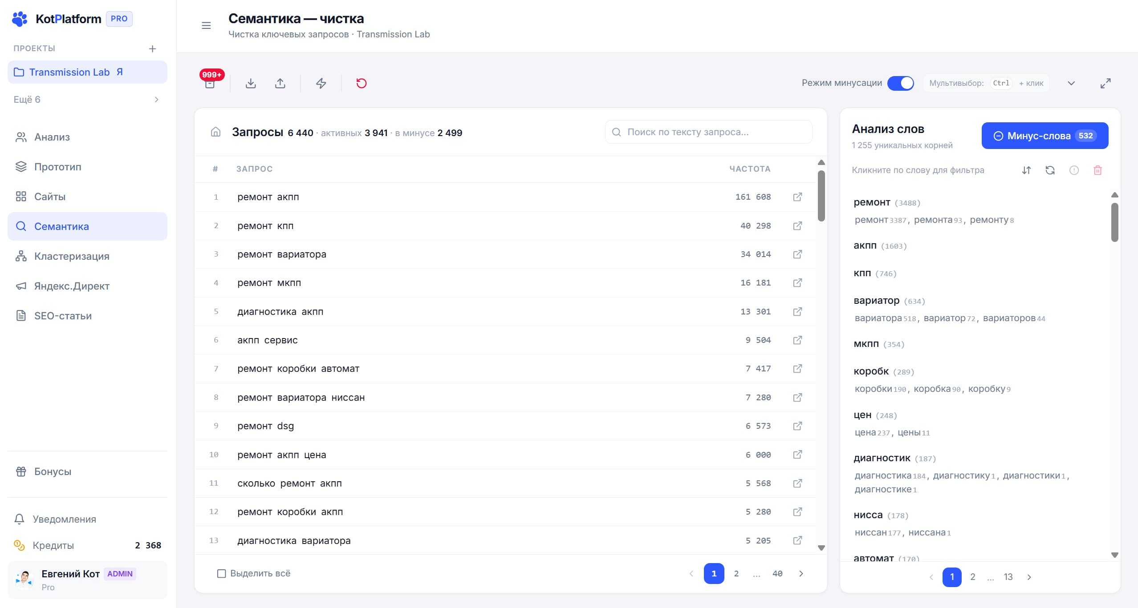Select row ремонт вариатора ниссан

[505, 398]
